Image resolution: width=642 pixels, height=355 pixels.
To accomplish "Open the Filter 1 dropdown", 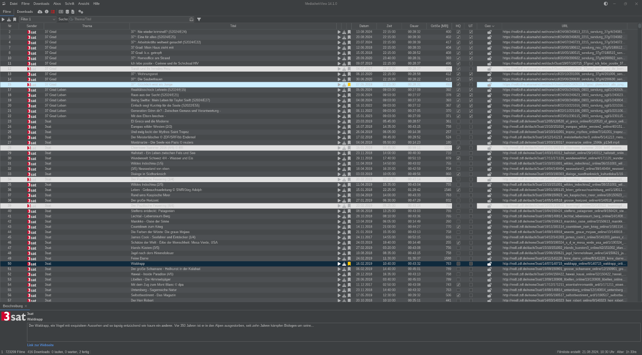I will tap(38, 19).
